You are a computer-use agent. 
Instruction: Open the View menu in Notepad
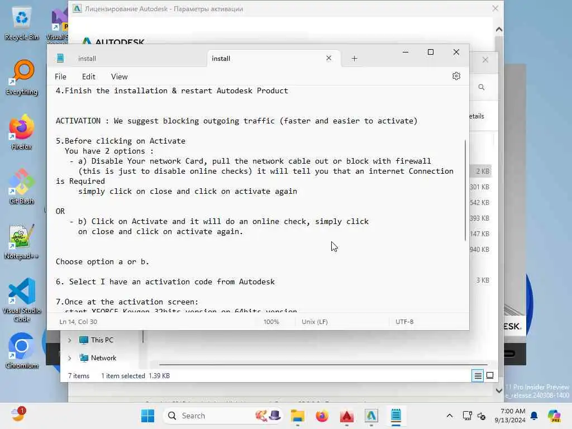coord(120,77)
